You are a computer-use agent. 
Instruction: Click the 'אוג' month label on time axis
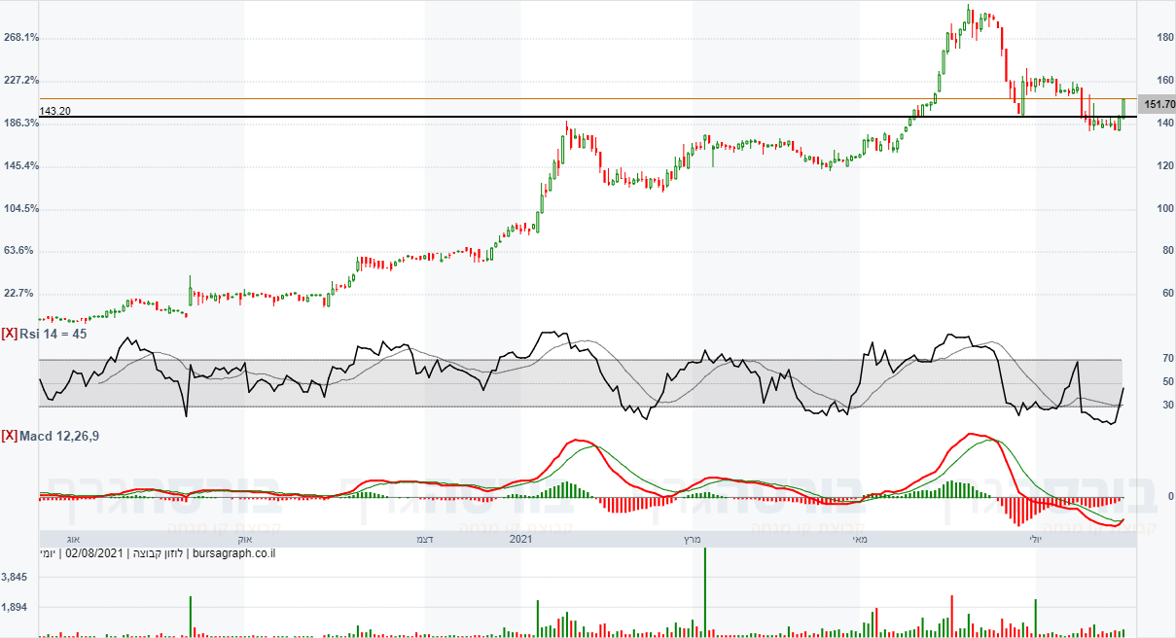(x=73, y=538)
